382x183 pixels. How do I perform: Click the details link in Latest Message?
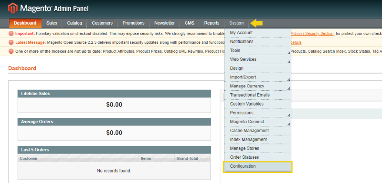pos(296,42)
